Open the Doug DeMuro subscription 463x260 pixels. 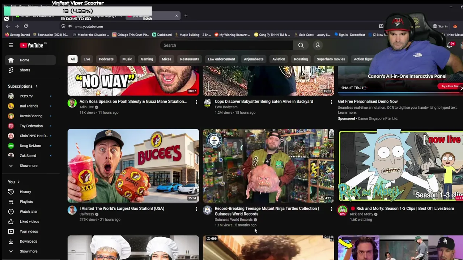point(30,146)
